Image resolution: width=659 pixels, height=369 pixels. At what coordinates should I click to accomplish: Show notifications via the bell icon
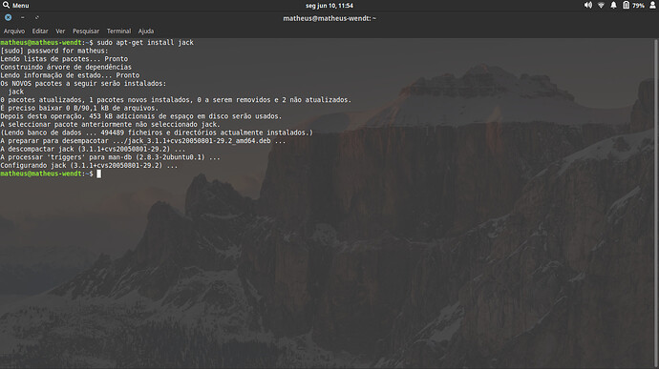tap(613, 5)
